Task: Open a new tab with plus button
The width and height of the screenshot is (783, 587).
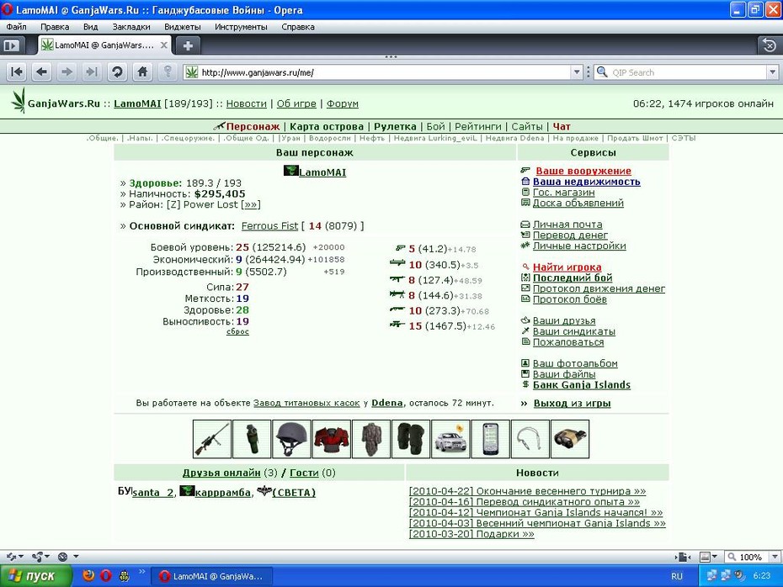Action: 189,46
